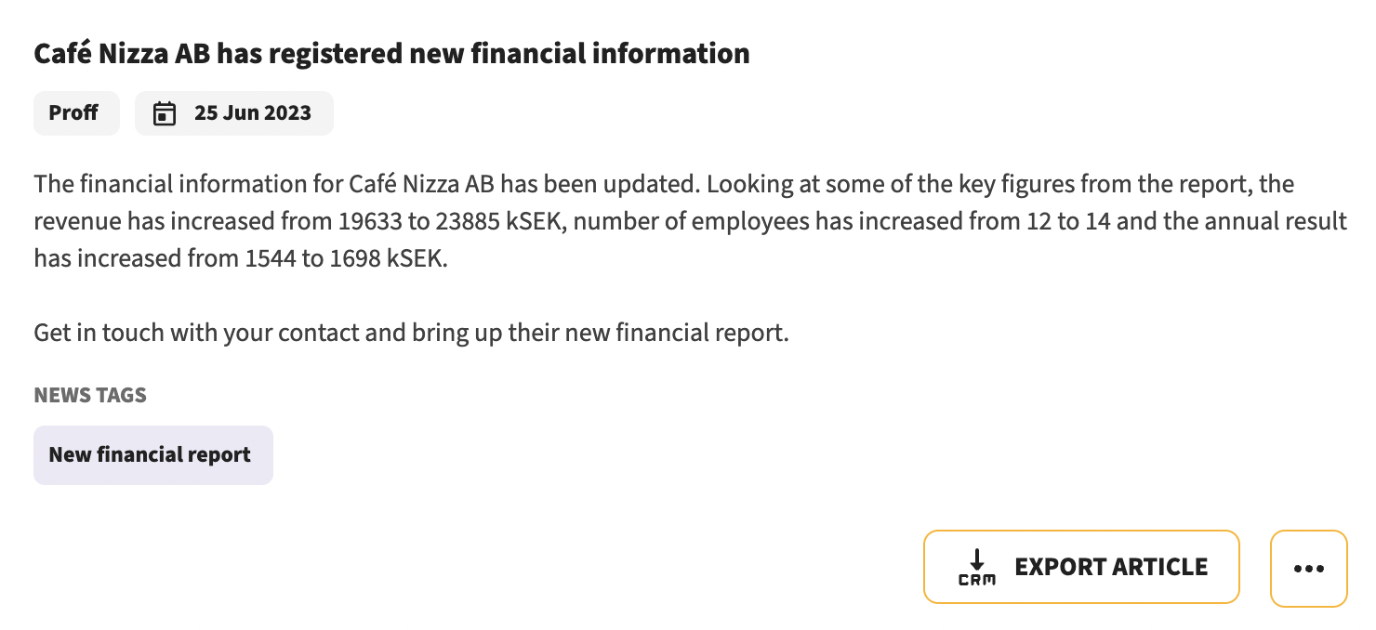
Task: Click the word 'updated' in first sentence
Action: 651,184
